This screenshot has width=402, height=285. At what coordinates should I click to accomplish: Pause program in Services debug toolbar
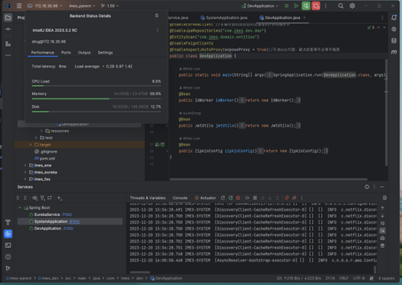pos(255,198)
